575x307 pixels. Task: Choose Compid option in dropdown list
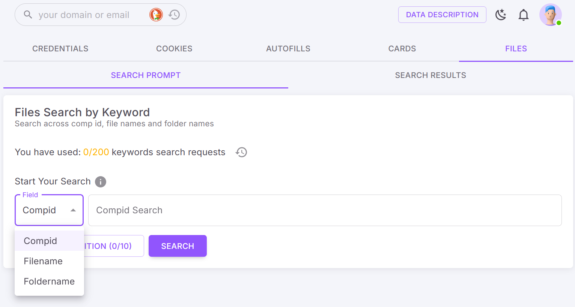pyautogui.click(x=49, y=241)
